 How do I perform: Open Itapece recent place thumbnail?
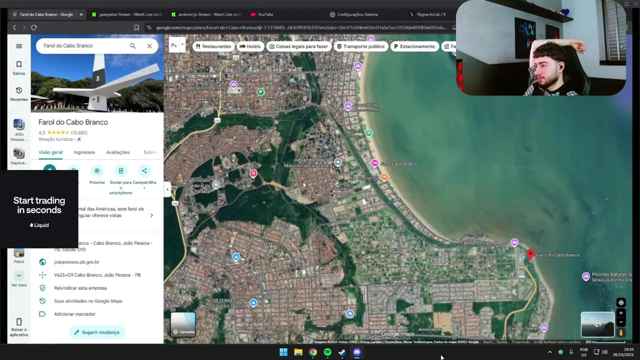[19, 153]
